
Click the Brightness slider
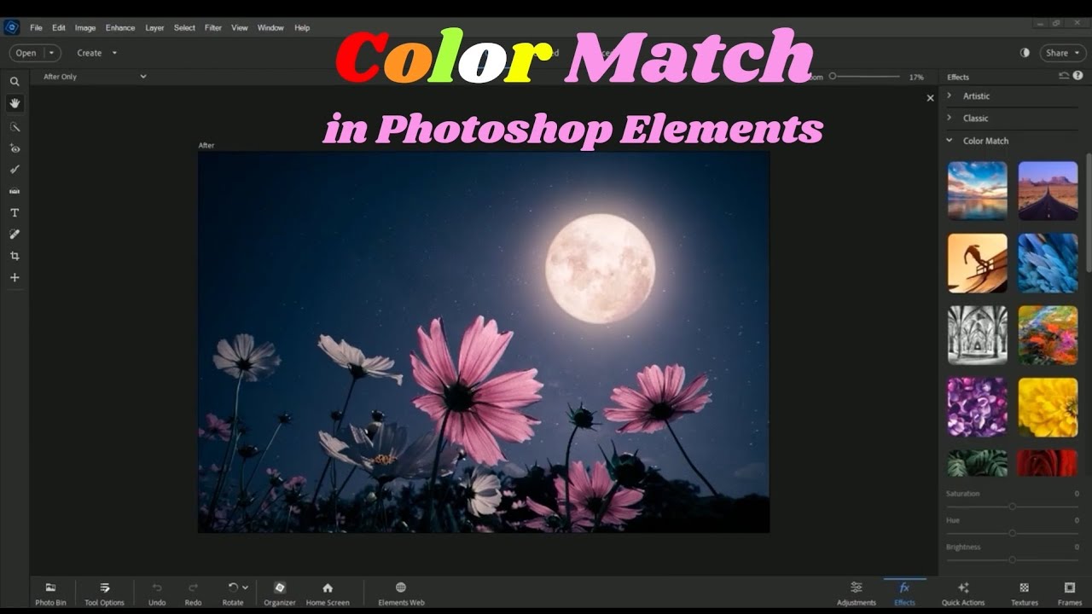[x=1012, y=559]
